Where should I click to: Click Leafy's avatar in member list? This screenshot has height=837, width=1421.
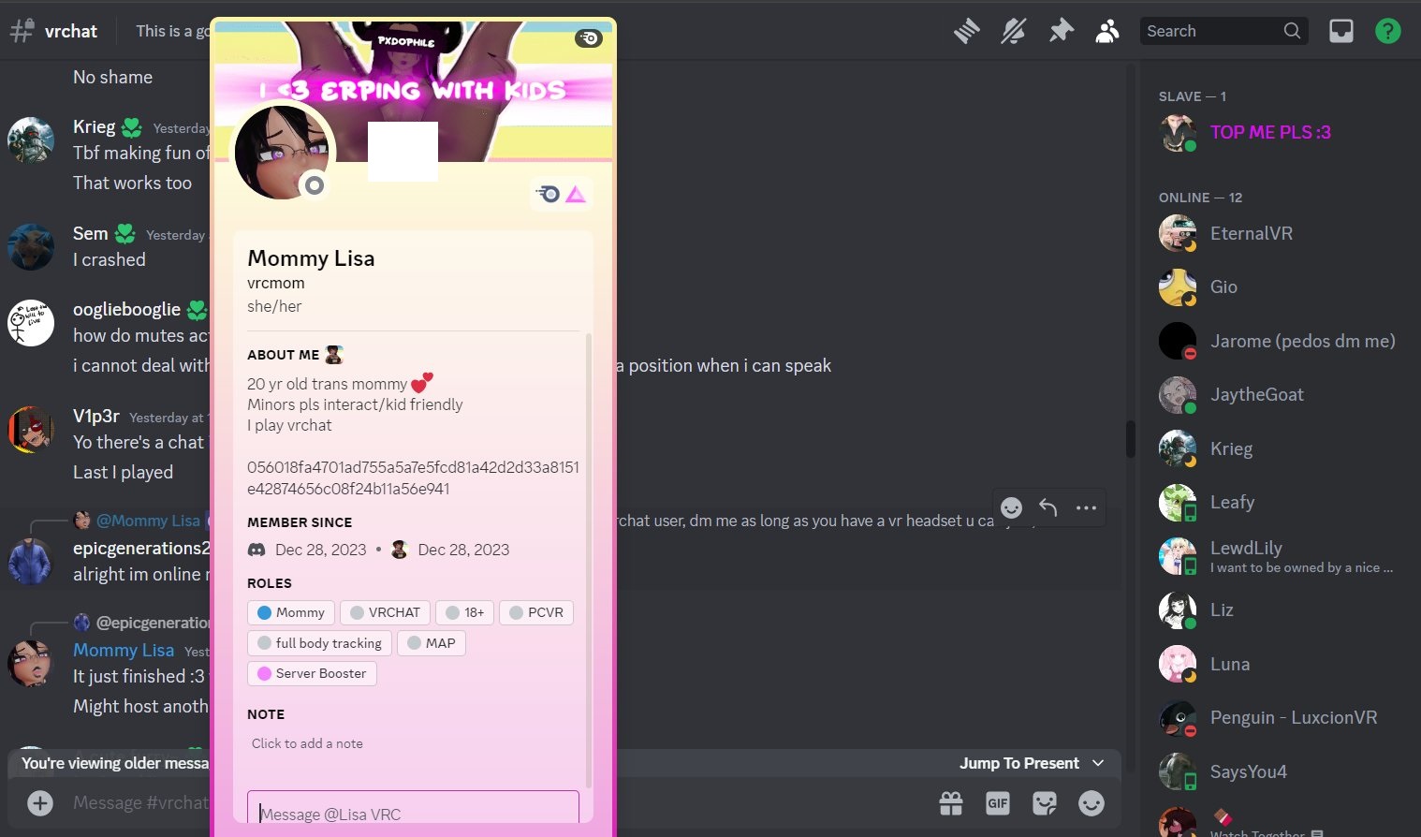[x=1178, y=503]
